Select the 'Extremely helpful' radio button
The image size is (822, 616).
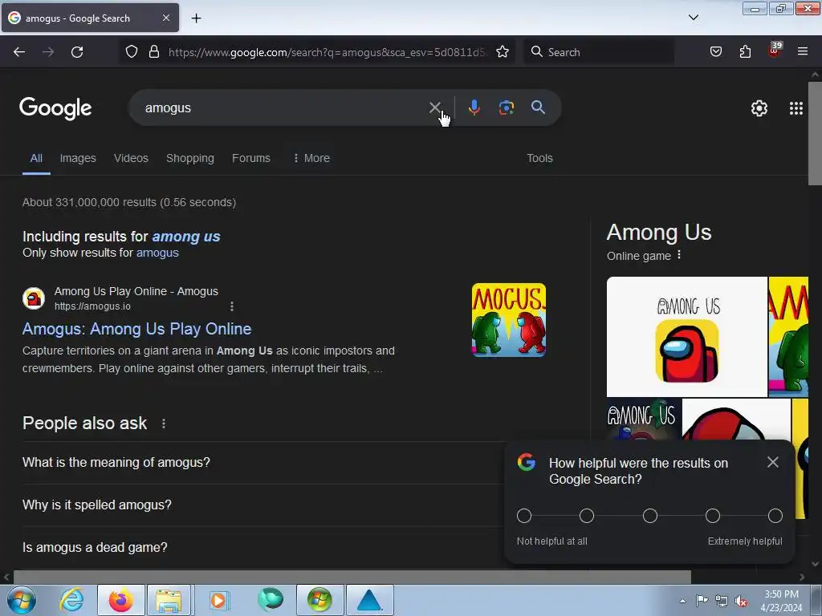[x=775, y=516]
